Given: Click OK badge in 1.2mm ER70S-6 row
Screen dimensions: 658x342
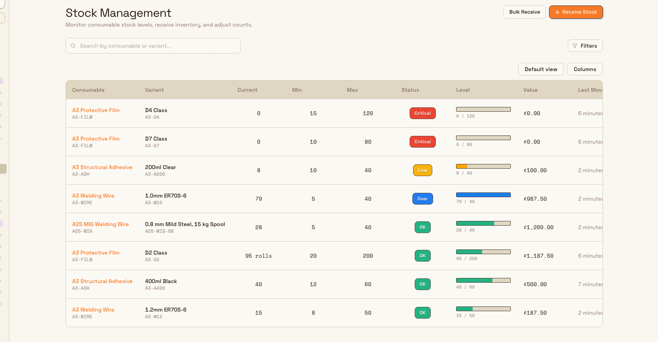Looking at the screenshot, I should coord(423,313).
